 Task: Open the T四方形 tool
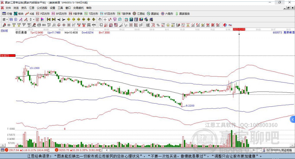coord(91,14)
